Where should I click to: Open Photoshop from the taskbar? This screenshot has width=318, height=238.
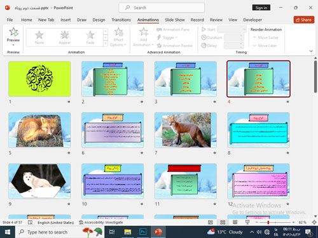click(x=143, y=232)
